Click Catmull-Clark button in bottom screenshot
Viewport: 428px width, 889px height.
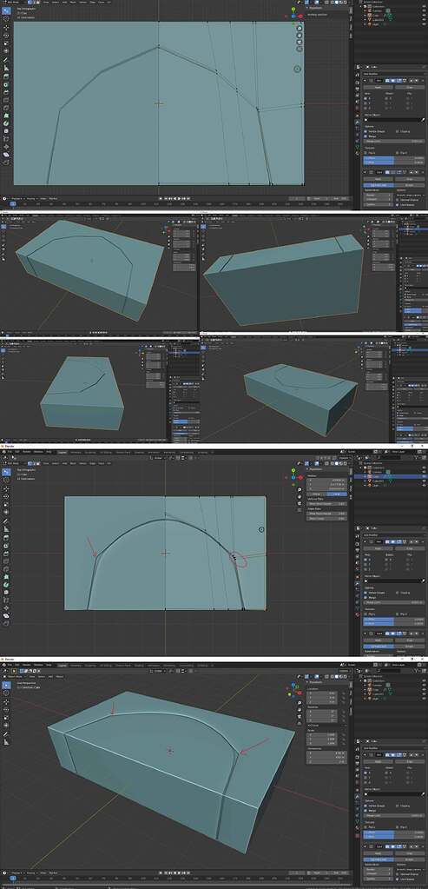(379, 859)
